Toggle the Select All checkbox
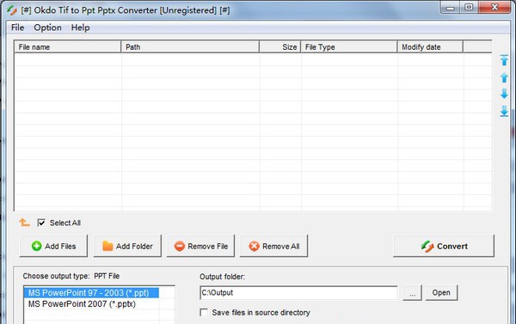The image size is (516, 324). click(x=41, y=223)
